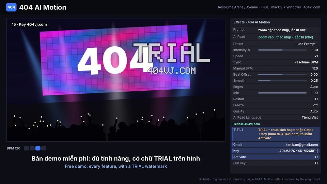This screenshot has height=184, width=327.
Task: Click the Effects breadcrumb item
Action: [239, 22]
